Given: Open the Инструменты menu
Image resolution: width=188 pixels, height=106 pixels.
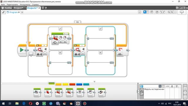Looking at the screenshot, I should pos(25,4).
